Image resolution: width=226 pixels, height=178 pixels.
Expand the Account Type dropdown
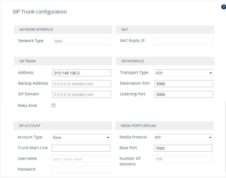[81, 137]
